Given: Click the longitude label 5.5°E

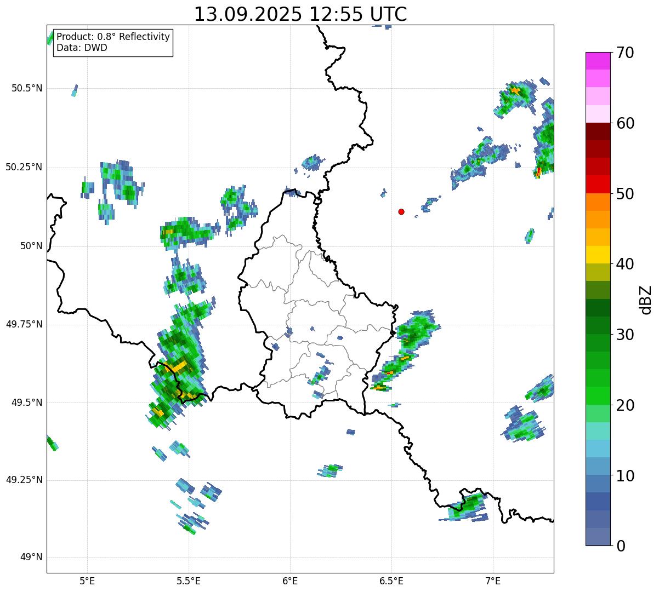Looking at the screenshot, I should 189,581.
